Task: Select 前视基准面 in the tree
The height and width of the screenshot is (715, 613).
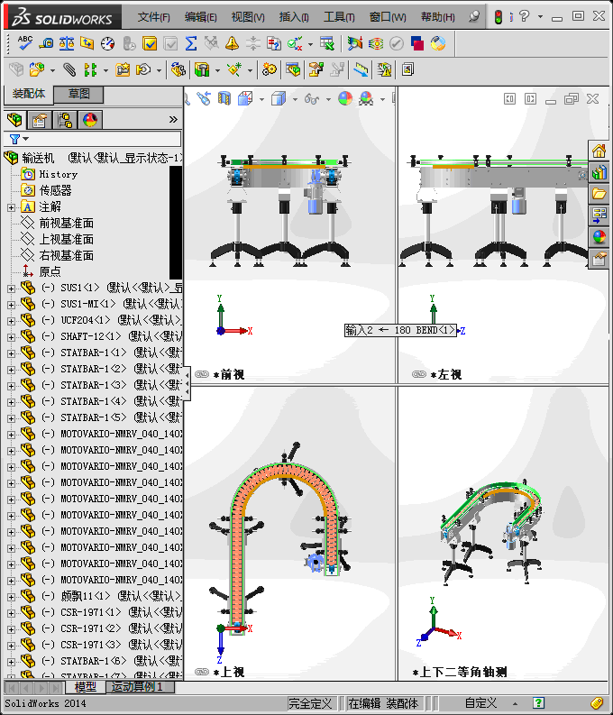Action: (x=66, y=223)
